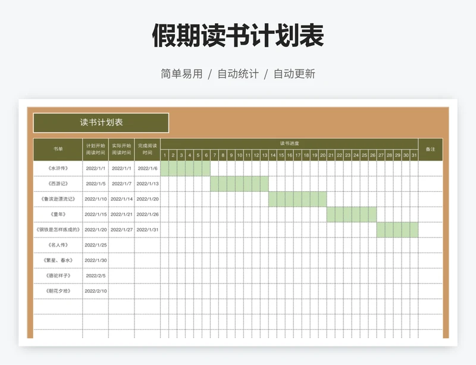Click the 实际开始阅读时间 header cell
This screenshot has width=476, height=365.
click(121, 149)
